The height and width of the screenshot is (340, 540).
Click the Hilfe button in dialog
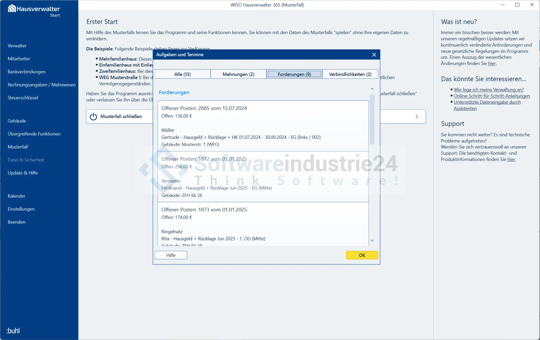[171, 255]
